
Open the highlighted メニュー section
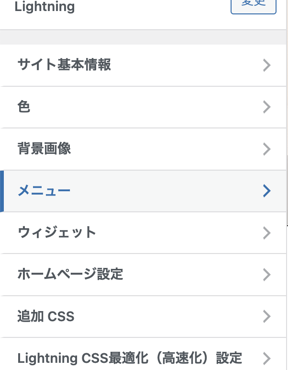coord(44,191)
